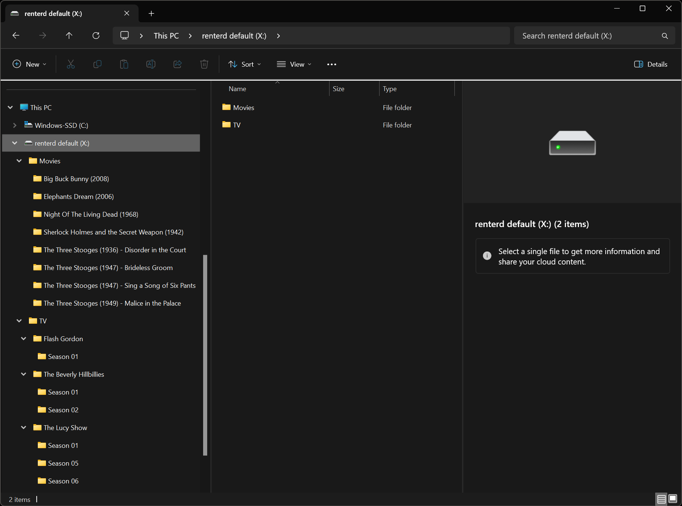The height and width of the screenshot is (506, 682).
Task: Open the See more ellipsis menu
Action: 332,64
